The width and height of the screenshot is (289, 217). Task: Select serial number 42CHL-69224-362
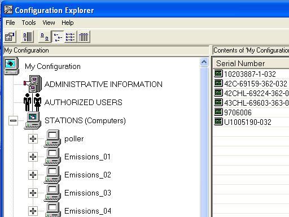(x=256, y=93)
